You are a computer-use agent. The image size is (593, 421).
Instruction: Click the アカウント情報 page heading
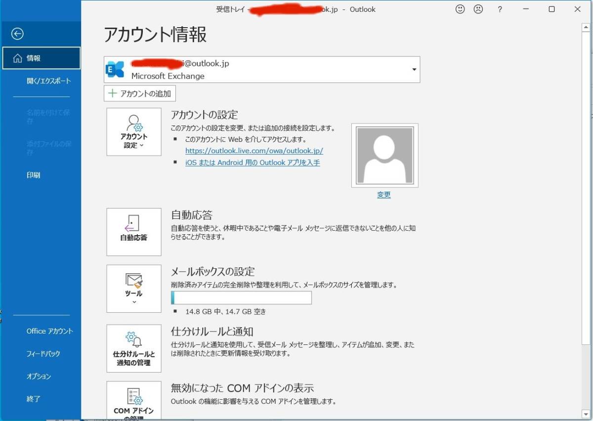tap(155, 35)
